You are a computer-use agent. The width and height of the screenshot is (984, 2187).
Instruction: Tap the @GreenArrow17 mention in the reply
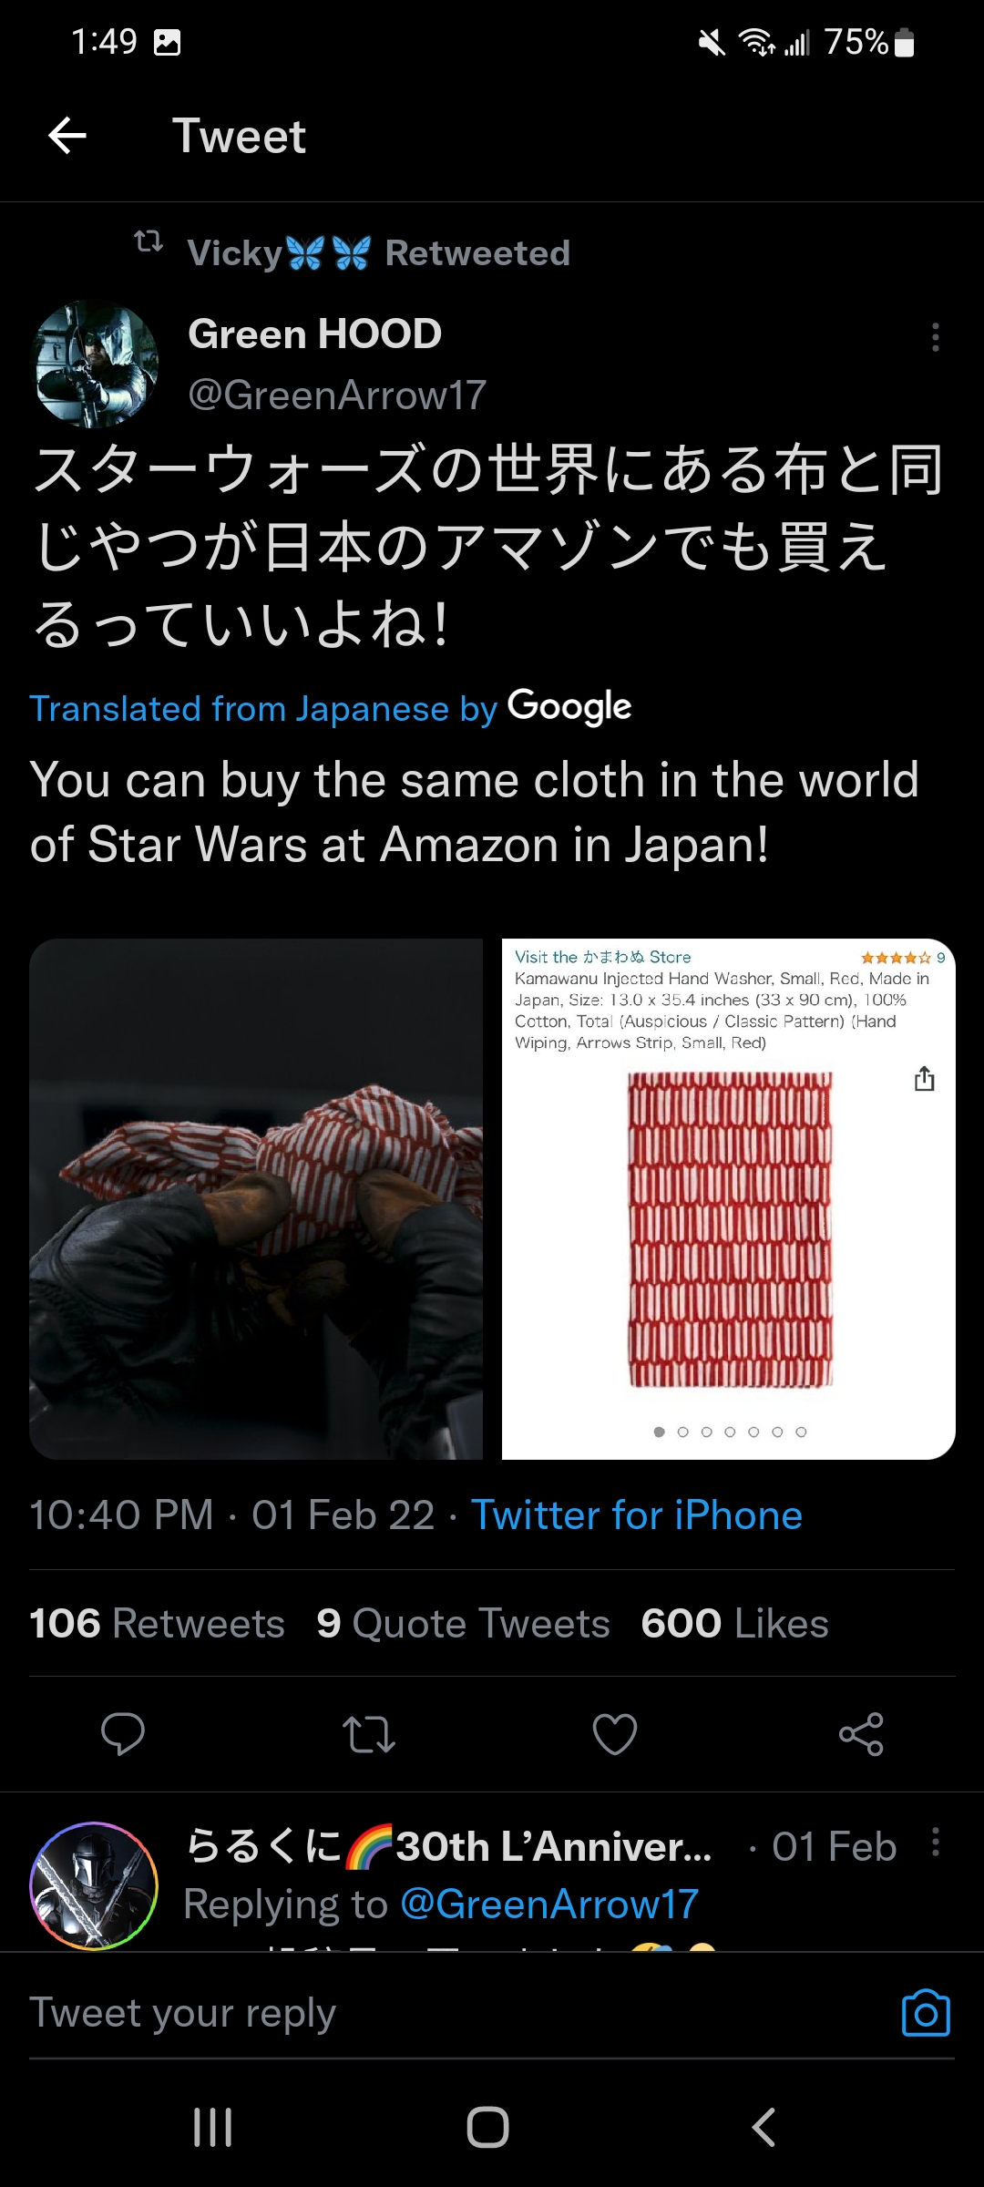[x=549, y=1905]
